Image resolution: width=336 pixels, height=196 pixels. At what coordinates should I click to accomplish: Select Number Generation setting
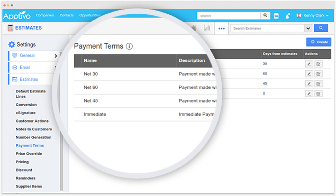[33, 137]
